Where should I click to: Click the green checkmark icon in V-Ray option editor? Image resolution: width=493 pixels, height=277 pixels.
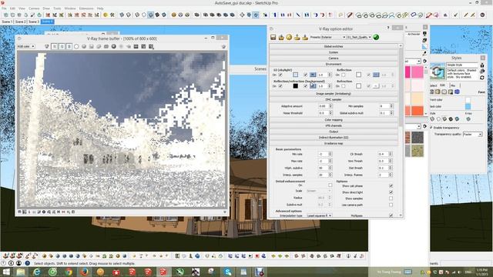(376, 37)
